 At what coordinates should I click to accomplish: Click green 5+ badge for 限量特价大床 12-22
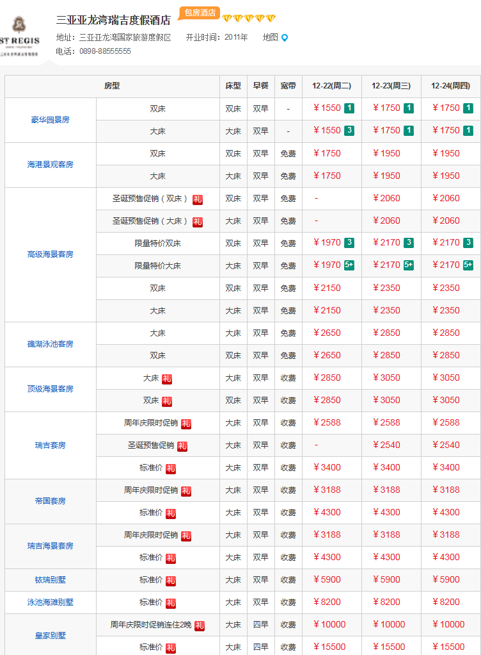click(x=349, y=265)
